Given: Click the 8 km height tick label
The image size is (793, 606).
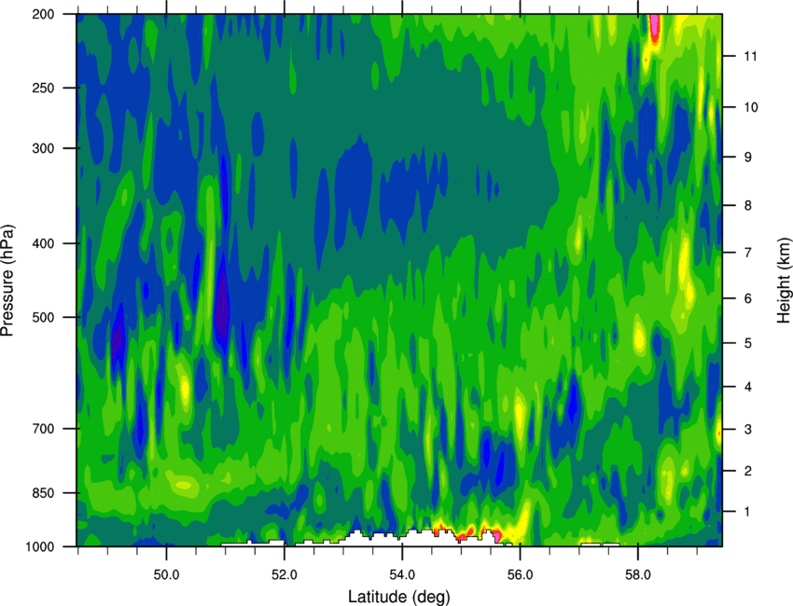Looking at the screenshot, I should (x=748, y=206).
